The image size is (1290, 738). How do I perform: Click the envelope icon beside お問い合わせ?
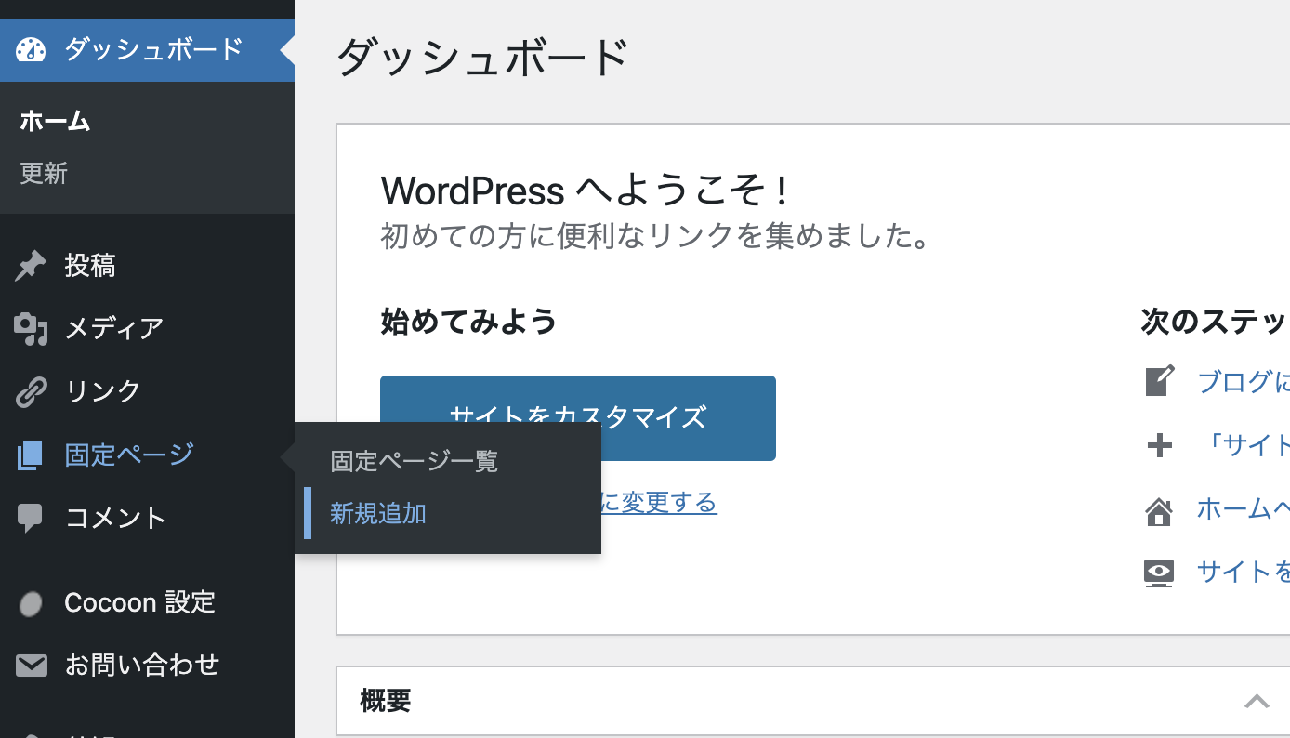click(x=31, y=666)
